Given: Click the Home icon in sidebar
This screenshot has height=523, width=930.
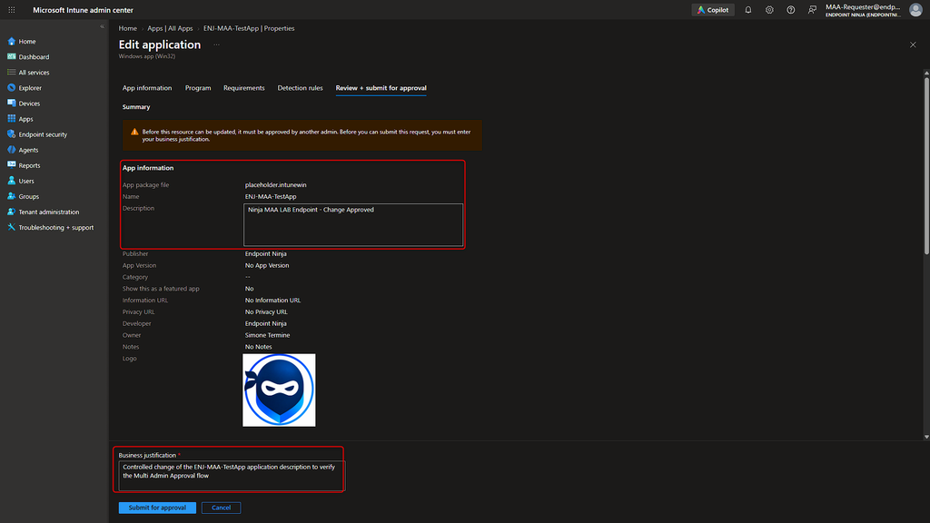Looking at the screenshot, I should pos(11,42).
